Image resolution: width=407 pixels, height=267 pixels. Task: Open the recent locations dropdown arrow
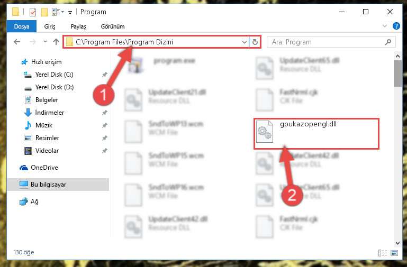45,42
